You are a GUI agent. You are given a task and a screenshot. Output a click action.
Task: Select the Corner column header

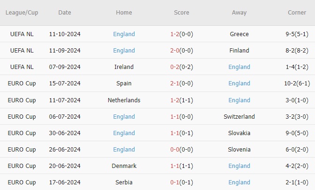point(297,13)
